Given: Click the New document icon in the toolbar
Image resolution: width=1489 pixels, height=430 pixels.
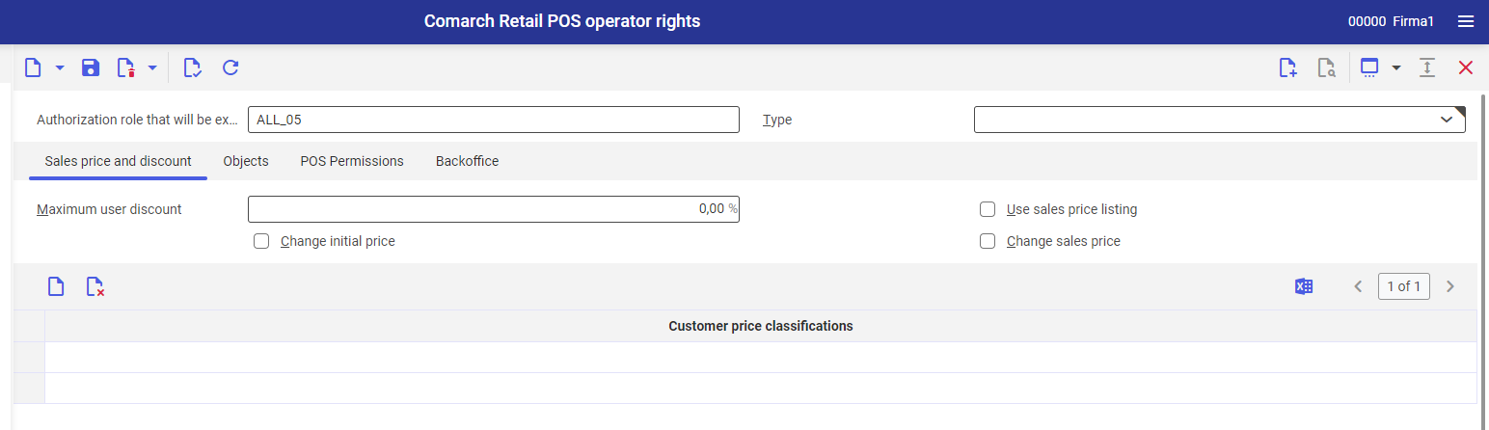Looking at the screenshot, I should [x=34, y=67].
